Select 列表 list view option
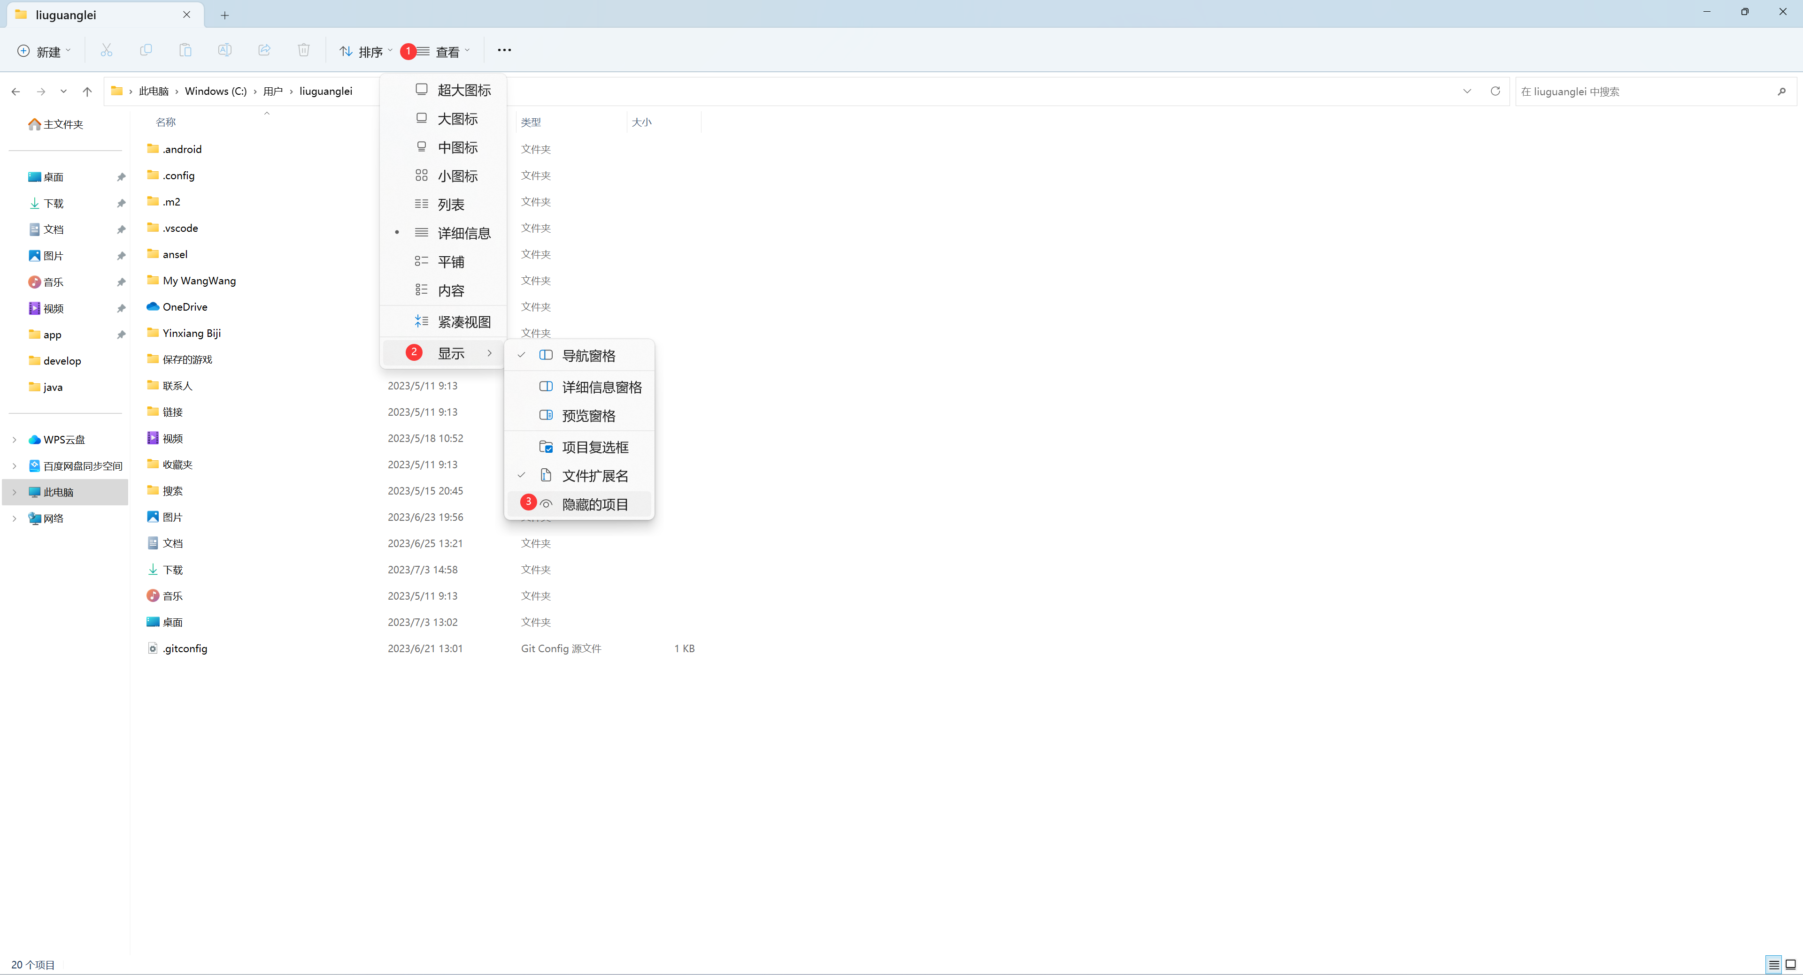The width and height of the screenshot is (1803, 975). point(443,204)
